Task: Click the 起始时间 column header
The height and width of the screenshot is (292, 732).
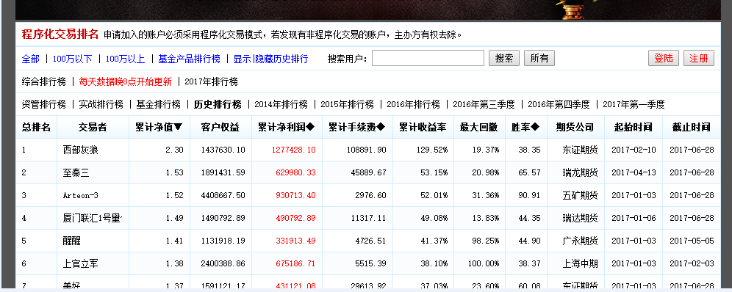Action: click(633, 127)
